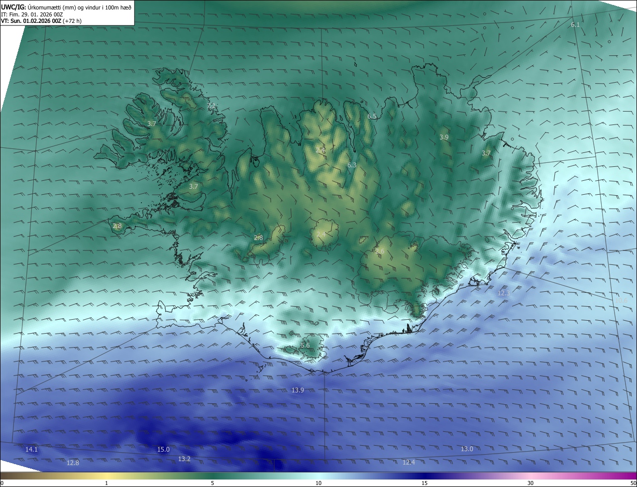Click the 12.8 value label on the map
Screen dimensions: 637x487
(x=73, y=463)
